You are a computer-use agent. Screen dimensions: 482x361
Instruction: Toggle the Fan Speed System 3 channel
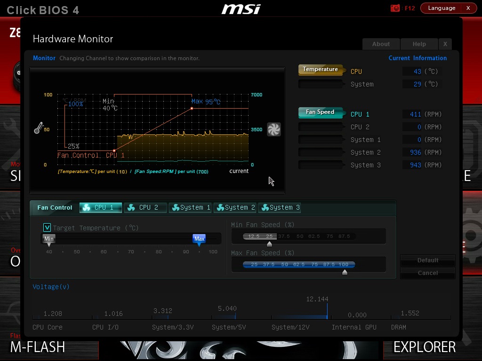tap(321, 165)
